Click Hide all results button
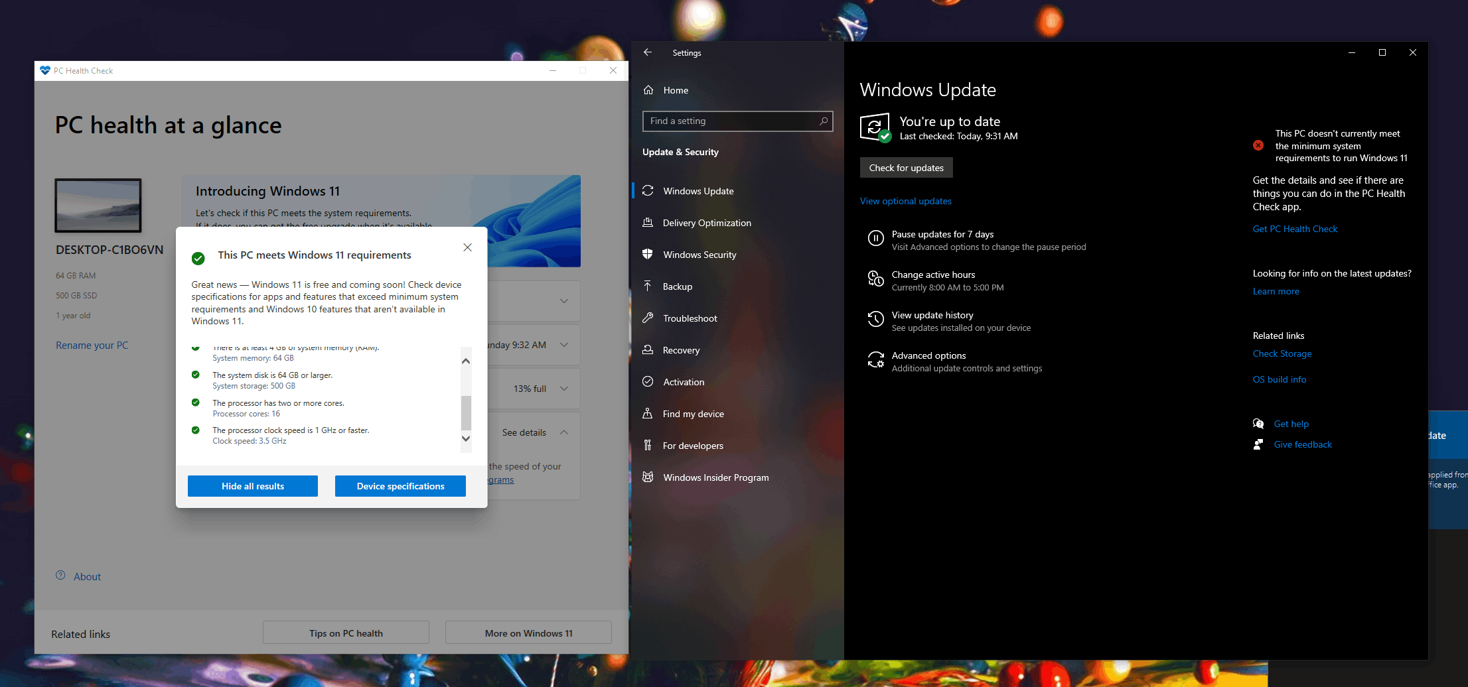The height and width of the screenshot is (687, 1468). pos(253,486)
